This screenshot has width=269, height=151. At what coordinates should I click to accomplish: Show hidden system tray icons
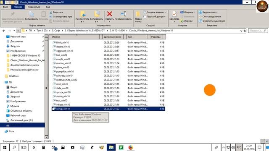coord(223,147)
